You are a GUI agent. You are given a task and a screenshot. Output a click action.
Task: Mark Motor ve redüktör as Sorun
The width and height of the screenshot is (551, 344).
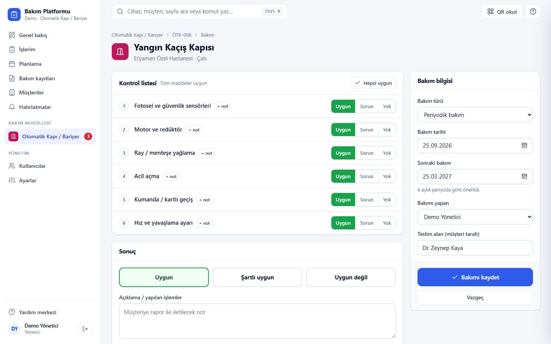(367, 130)
